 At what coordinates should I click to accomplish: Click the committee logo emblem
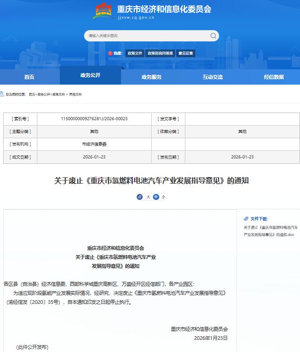tap(103, 11)
